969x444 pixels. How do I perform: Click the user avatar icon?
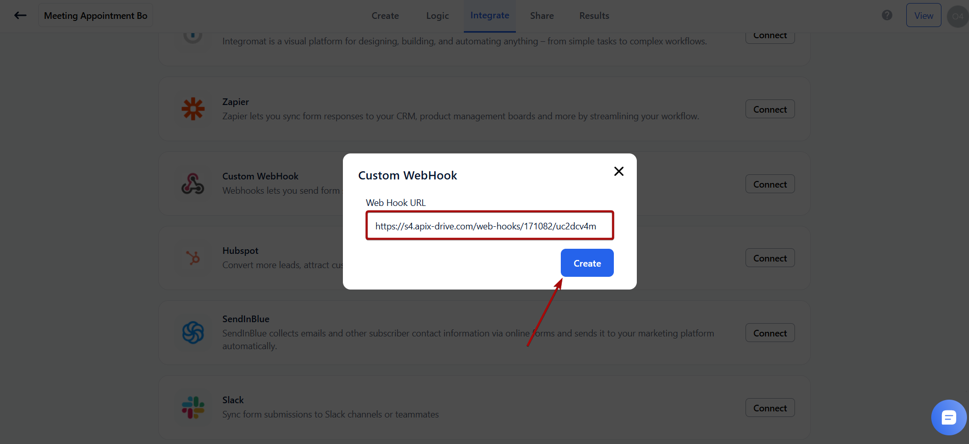coord(958,16)
